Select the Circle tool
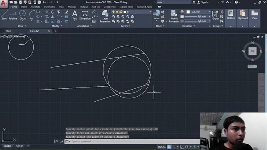Screen dimensions: 267x150 pyautogui.click(x=22, y=15)
